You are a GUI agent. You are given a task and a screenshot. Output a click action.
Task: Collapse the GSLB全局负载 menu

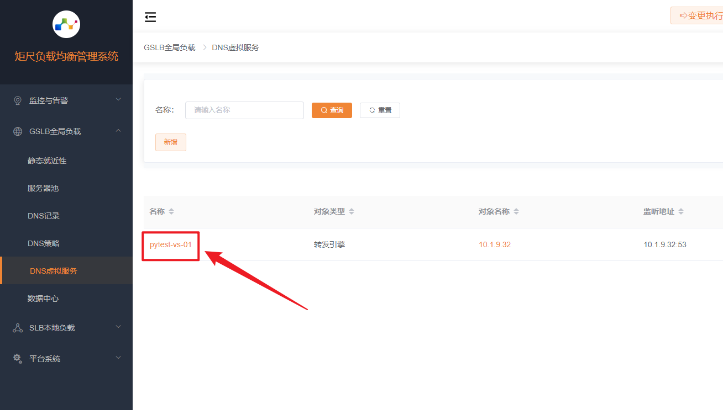(x=66, y=131)
